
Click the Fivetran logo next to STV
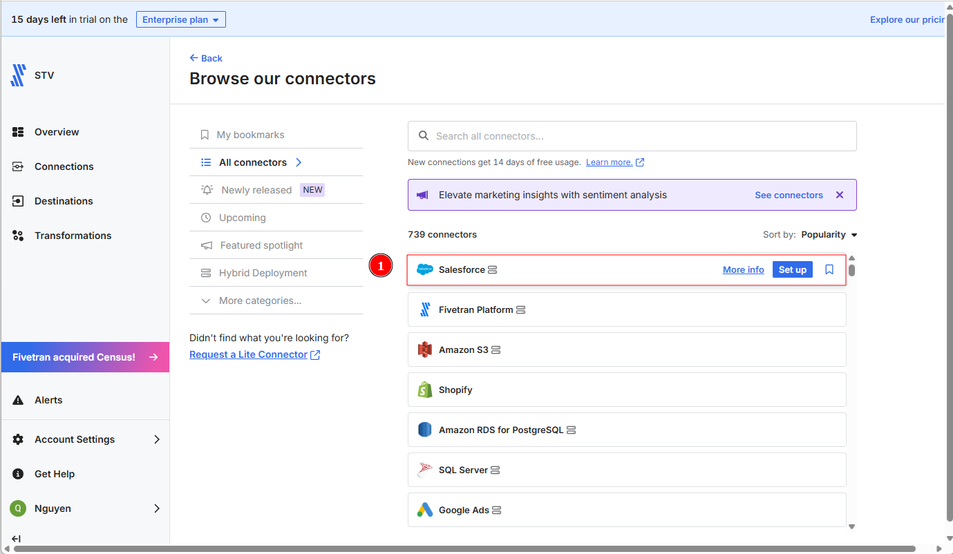18,75
